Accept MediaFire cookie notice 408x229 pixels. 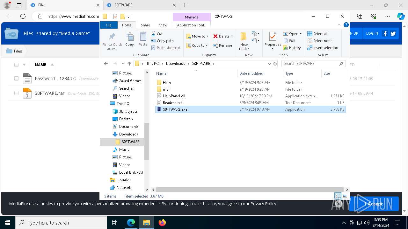tap(374, 204)
